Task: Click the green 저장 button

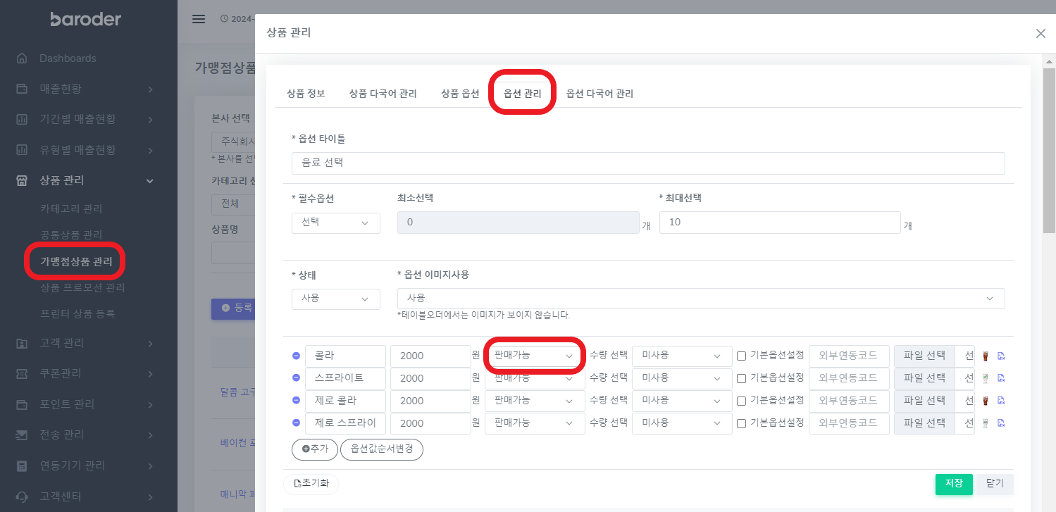Action: click(954, 484)
